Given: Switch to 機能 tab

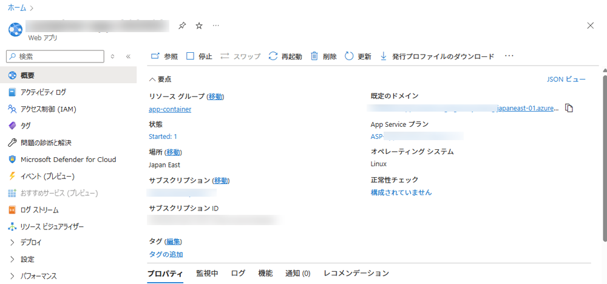Looking at the screenshot, I should point(265,273).
